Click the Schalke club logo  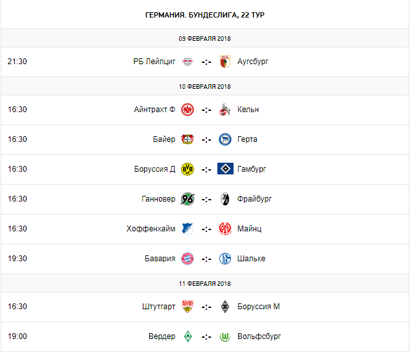(225, 259)
